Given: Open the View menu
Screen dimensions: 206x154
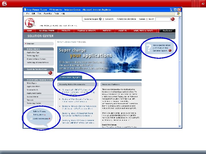Looking at the screenshot, I should (x=39, y=13).
